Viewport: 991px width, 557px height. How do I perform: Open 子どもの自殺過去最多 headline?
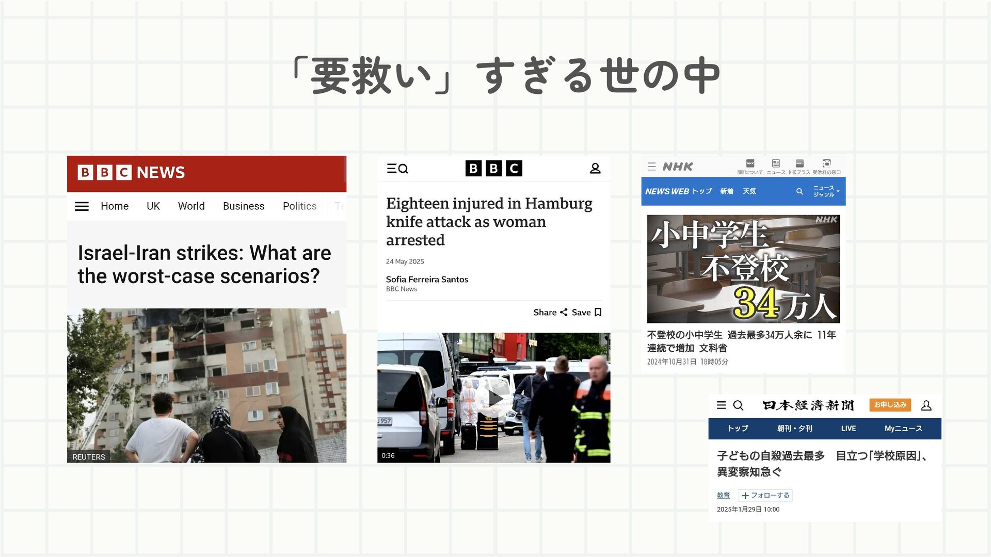pos(822,464)
